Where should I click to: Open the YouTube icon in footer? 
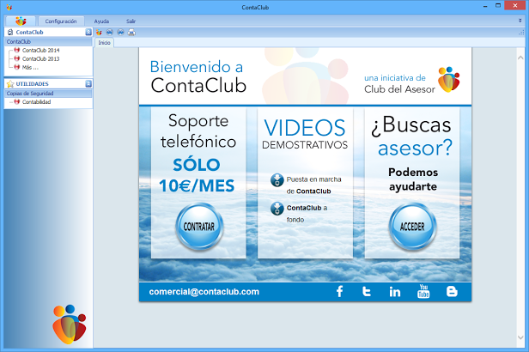pos(423,291)
